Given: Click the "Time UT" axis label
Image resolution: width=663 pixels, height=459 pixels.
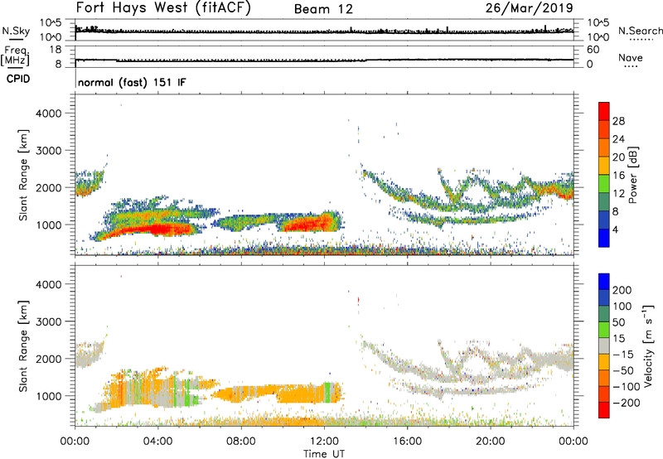Looking at the screenshot, I should [x=324, y=454].
